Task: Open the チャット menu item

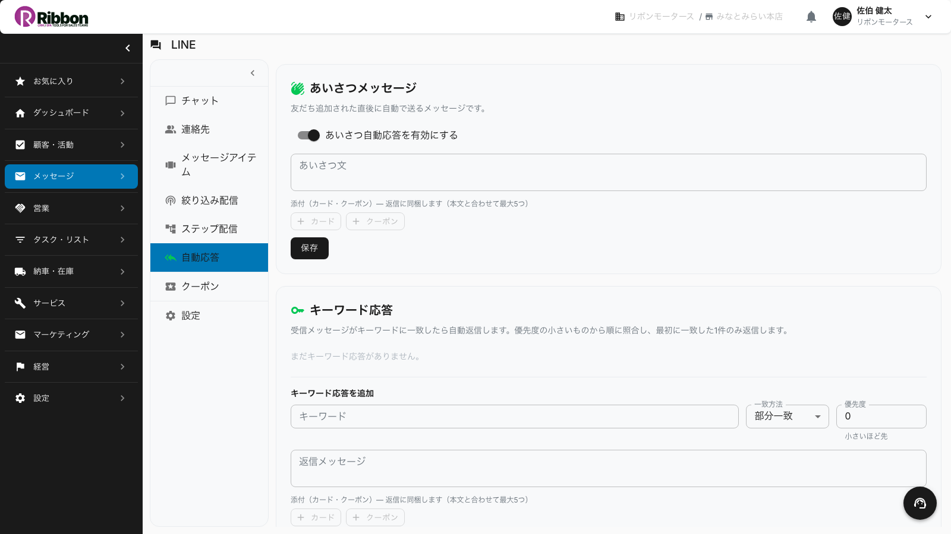Action: [209, 101]
